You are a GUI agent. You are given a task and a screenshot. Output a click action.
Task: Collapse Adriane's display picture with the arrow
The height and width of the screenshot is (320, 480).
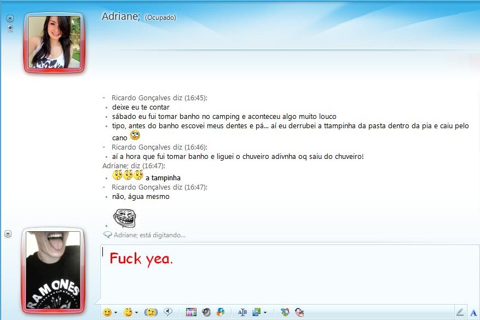point(9,18)
